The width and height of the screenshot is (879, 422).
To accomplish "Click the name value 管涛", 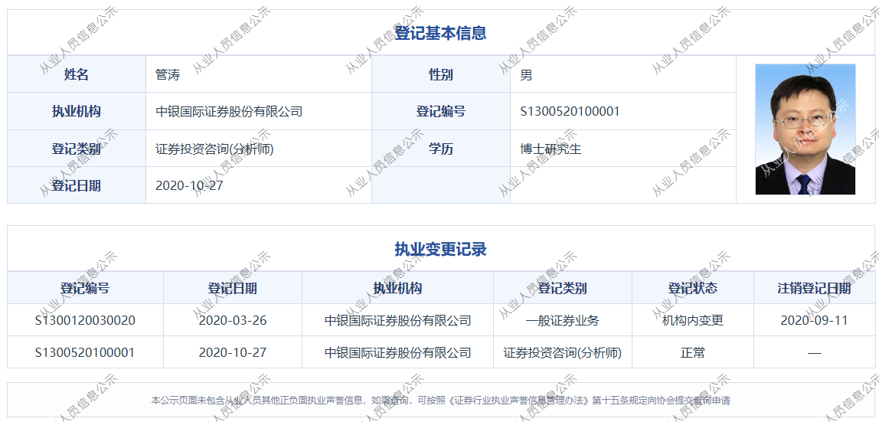I will (168, 74).
